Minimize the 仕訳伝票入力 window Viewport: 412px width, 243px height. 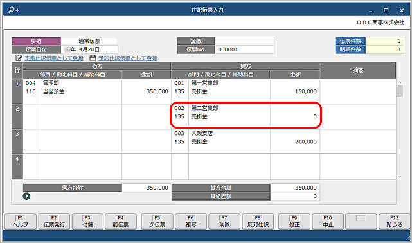(370, 10)
